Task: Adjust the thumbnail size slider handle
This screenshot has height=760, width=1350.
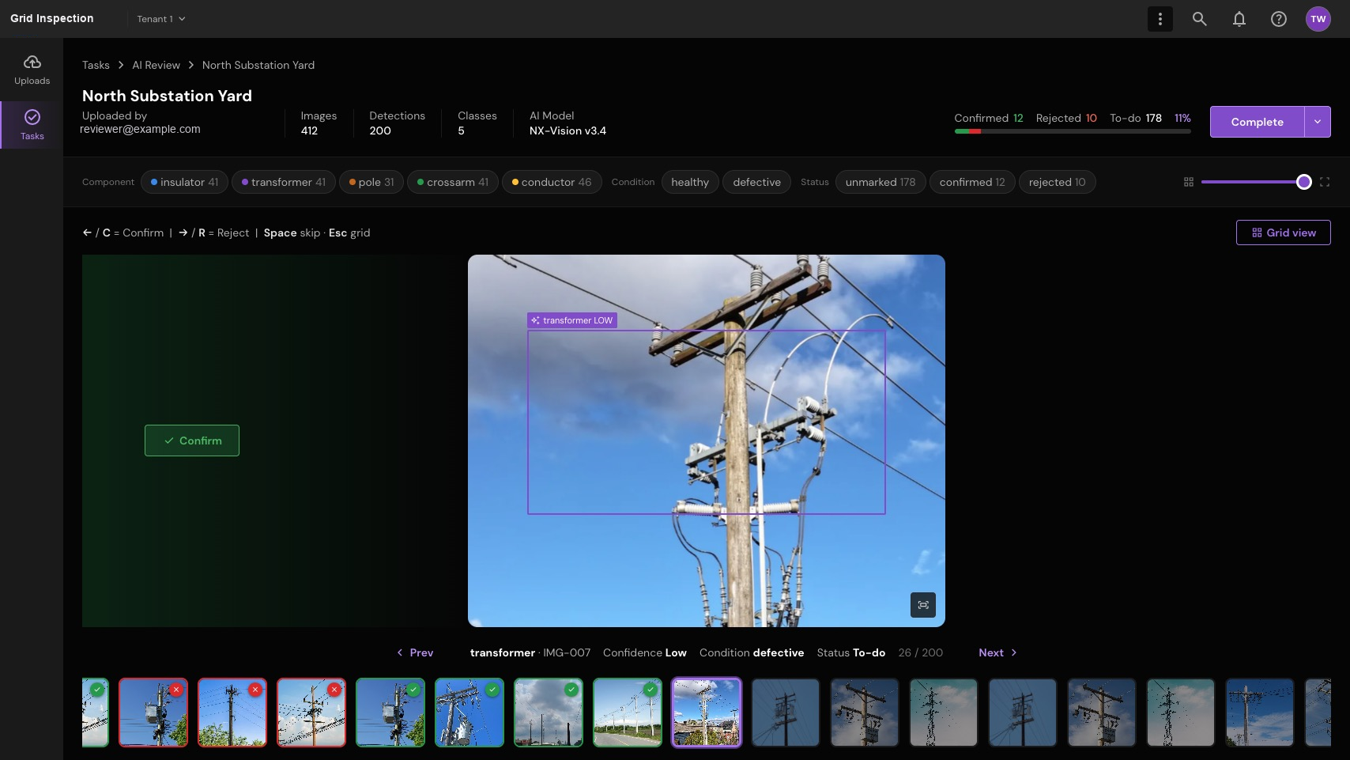Action: (x=1304, y=182)
